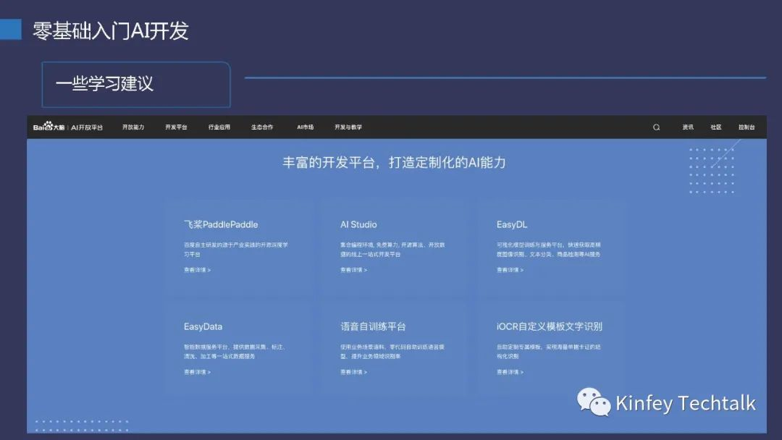View details under 飞桨PaddlePaddle
The image size is (782, 440).
[x=197, y=270]
